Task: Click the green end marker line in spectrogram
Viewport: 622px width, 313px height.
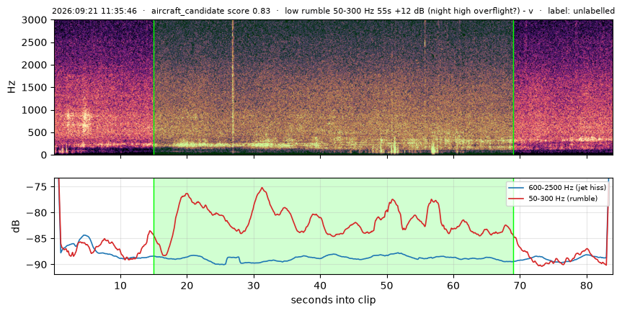Action: point(513,87)
